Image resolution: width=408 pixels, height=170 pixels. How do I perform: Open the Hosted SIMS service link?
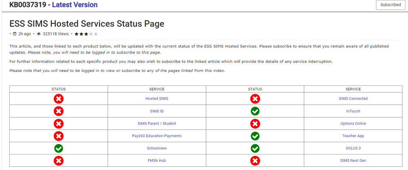click(x=157, y=98)
